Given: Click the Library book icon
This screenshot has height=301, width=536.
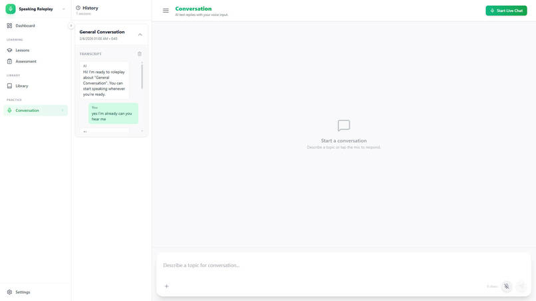Looking at the screenshot, I should (9, 86).
